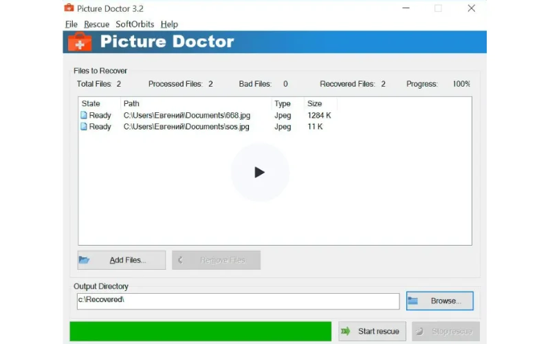Click the Picture Doctor first-aid kit logo
Image resolution: width=550 pixels, height=344 pixels.
(80, 42)
